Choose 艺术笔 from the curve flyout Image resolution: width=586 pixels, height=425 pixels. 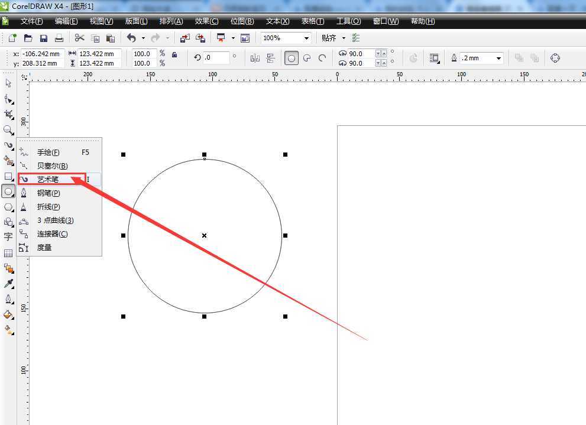tap(48, 179)
